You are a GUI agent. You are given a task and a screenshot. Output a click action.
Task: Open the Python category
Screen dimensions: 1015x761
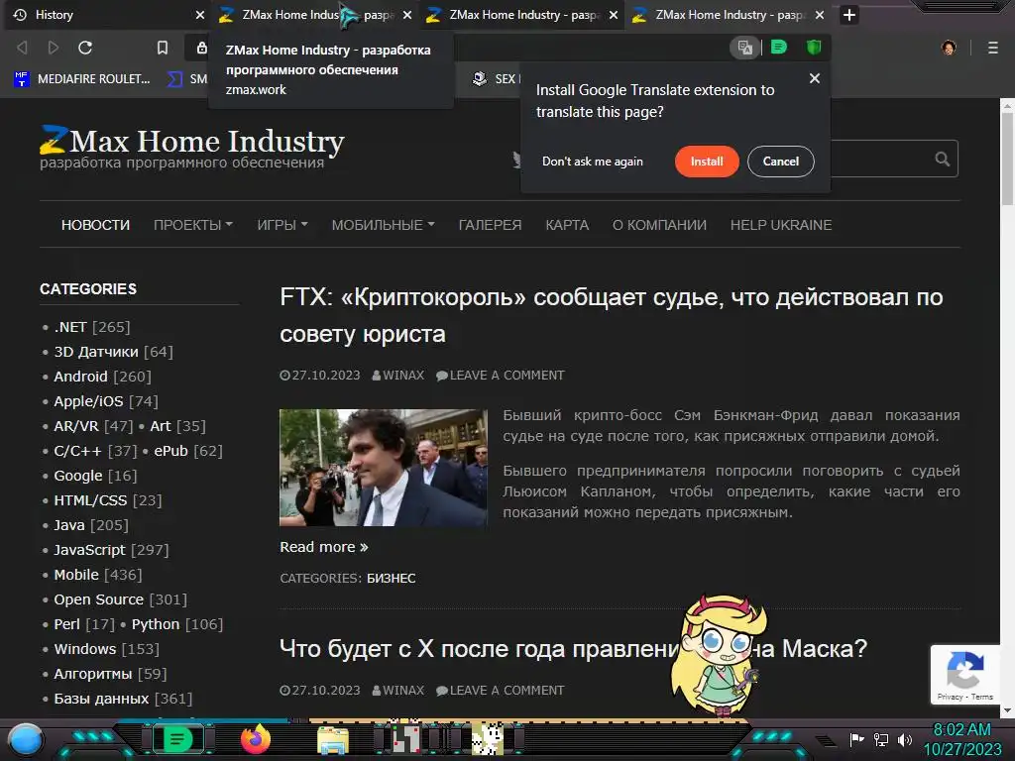pos(156,624)
